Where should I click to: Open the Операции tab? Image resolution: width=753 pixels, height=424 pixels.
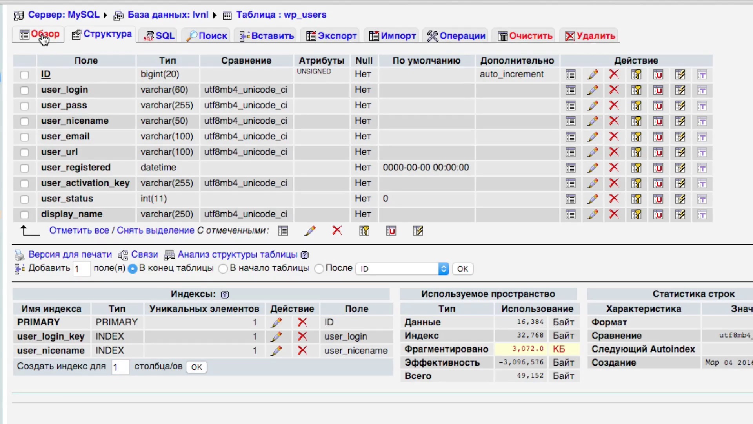click(x=456, y=36)
